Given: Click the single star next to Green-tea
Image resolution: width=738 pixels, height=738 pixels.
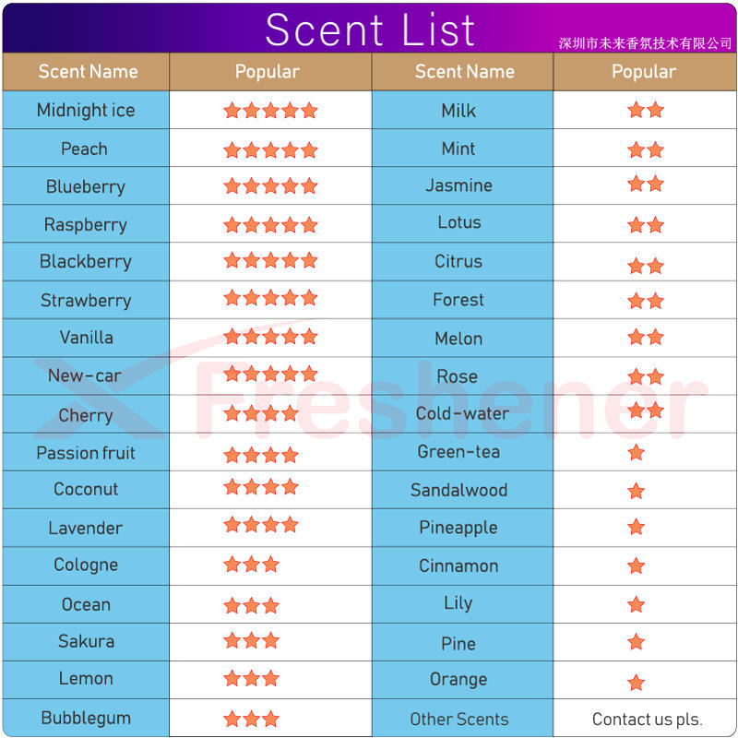Looking at the screenshot, I should click(636, 452).
